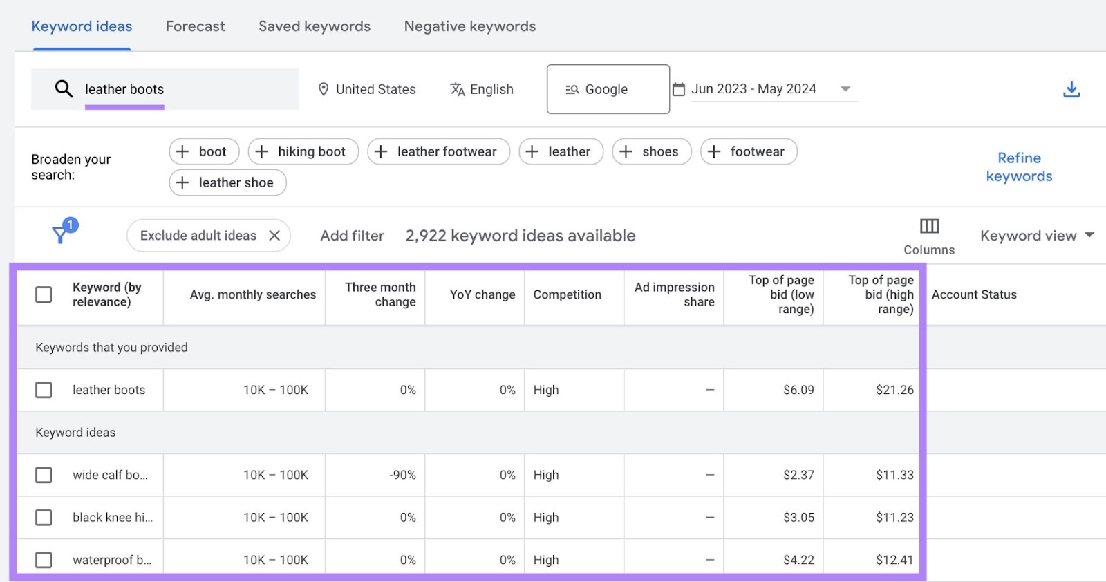This screenshot has height=582, width=1106.
Task: Check the 'black knee hi...' row checkbox
Action: tap(44, 518)
